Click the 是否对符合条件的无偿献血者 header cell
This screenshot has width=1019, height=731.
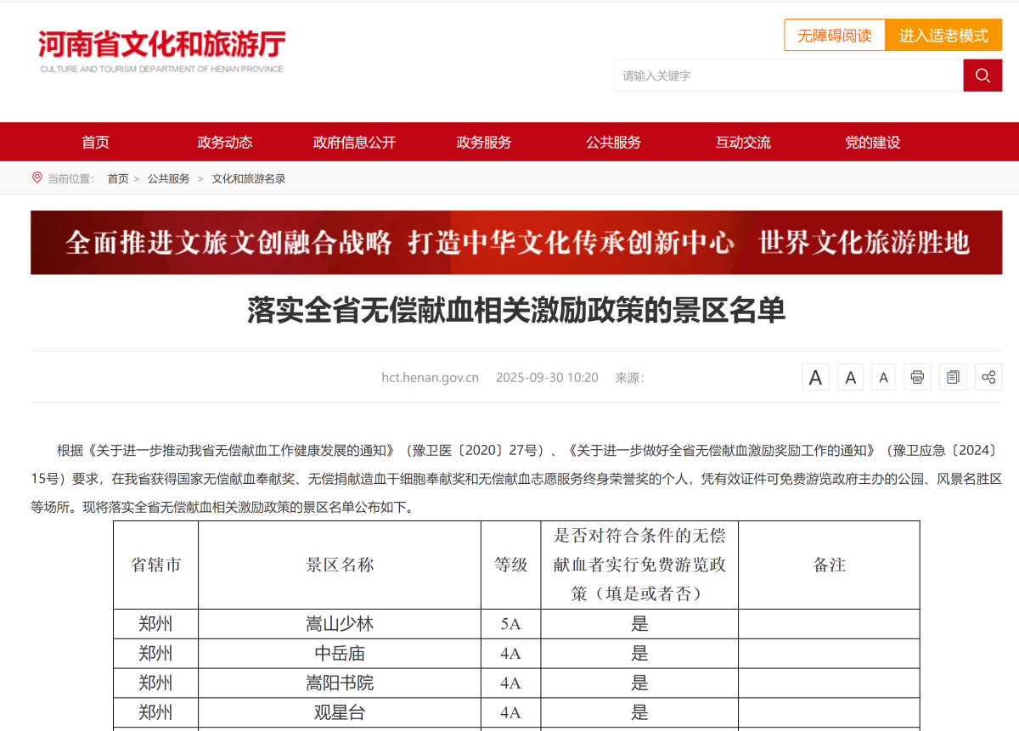(x=639, y=565)
